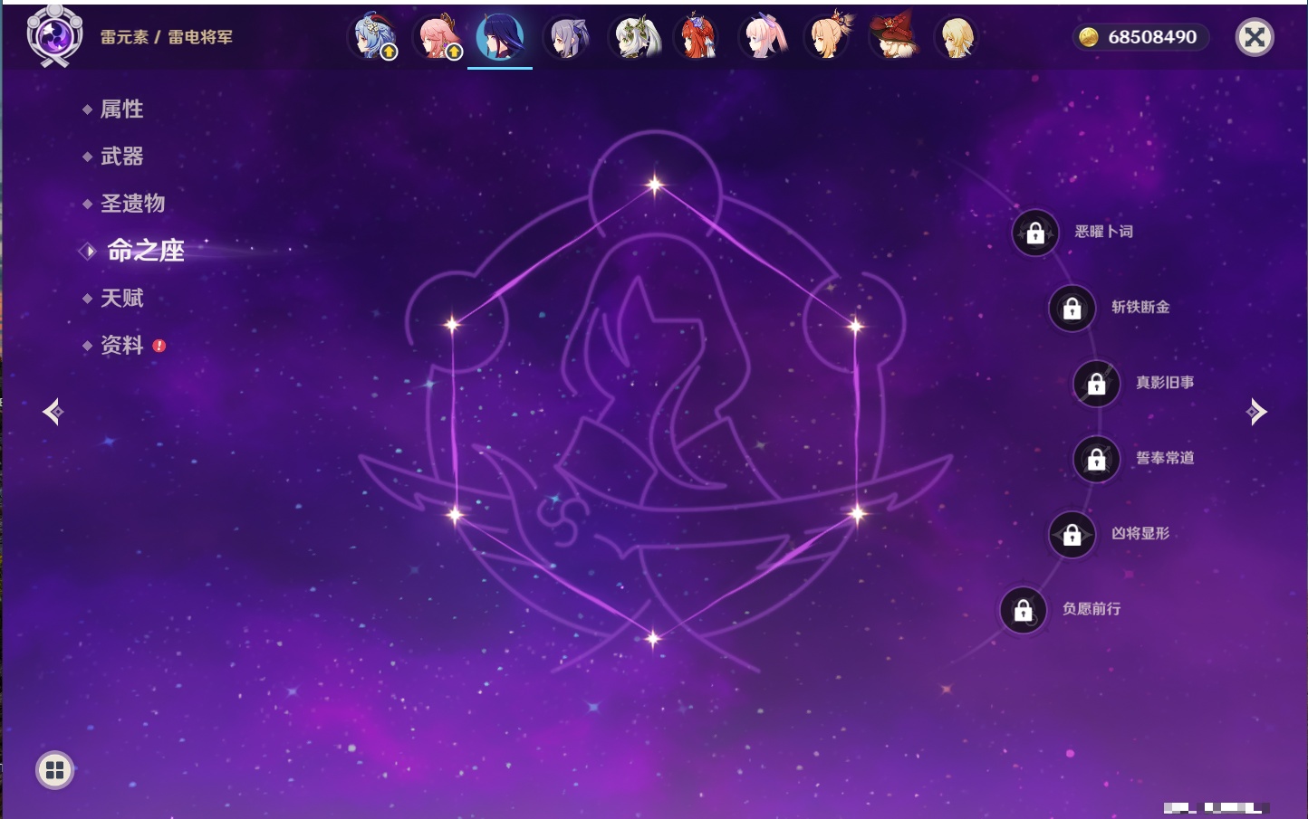Open the 天赋 talents tab
This screenshot has width=1308, height=819.
121,298
